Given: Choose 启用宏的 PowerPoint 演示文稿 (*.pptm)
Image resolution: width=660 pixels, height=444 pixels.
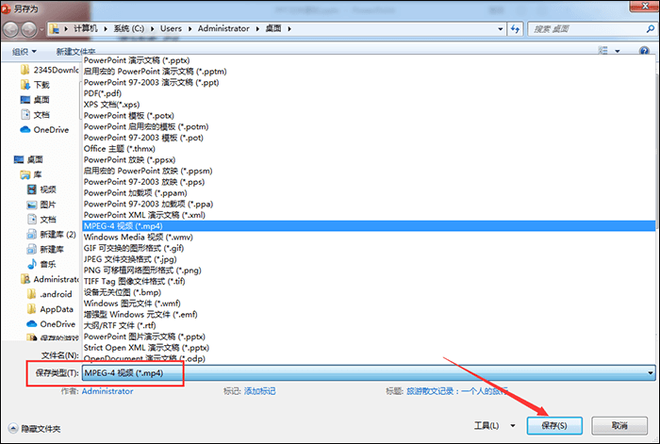Looking at the screenshot, I should pos(369,72).
